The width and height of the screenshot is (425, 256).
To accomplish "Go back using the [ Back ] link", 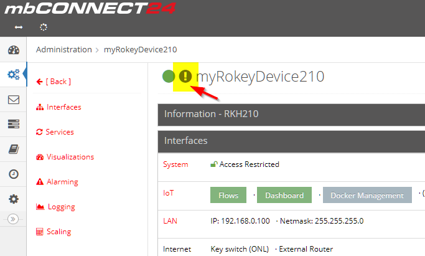I will pos(54,82).
